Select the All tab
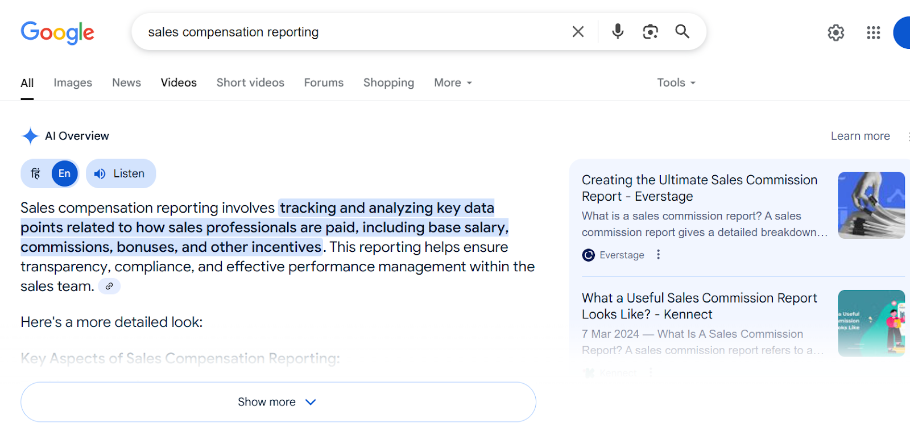The height and width of the screenshot is (427, 910). 27,83
